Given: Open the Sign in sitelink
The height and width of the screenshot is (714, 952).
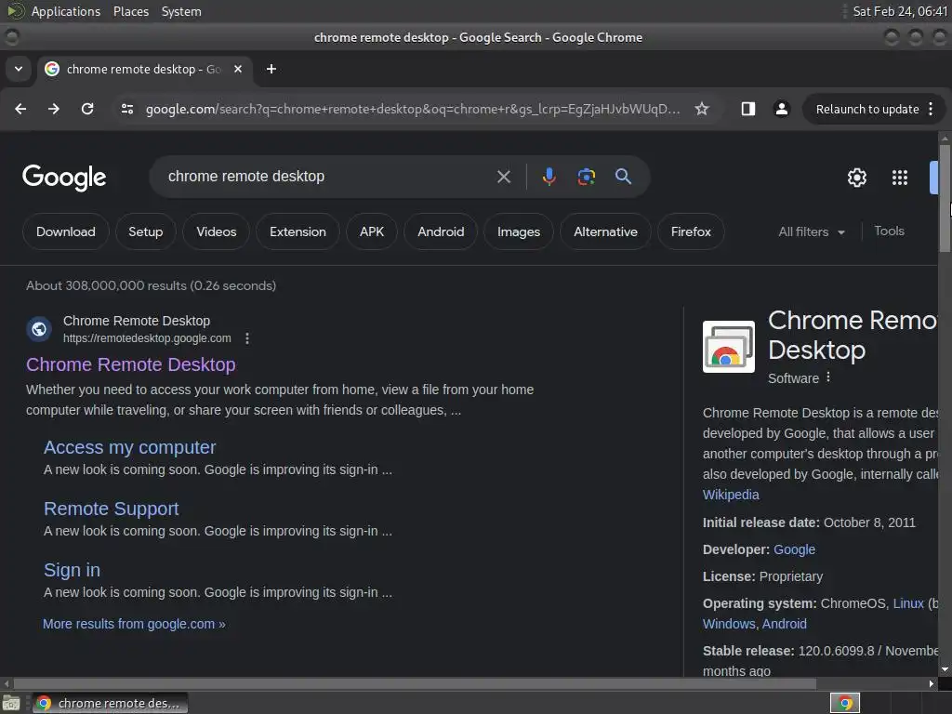Looking at the screenshot, I should click(72, 570).
